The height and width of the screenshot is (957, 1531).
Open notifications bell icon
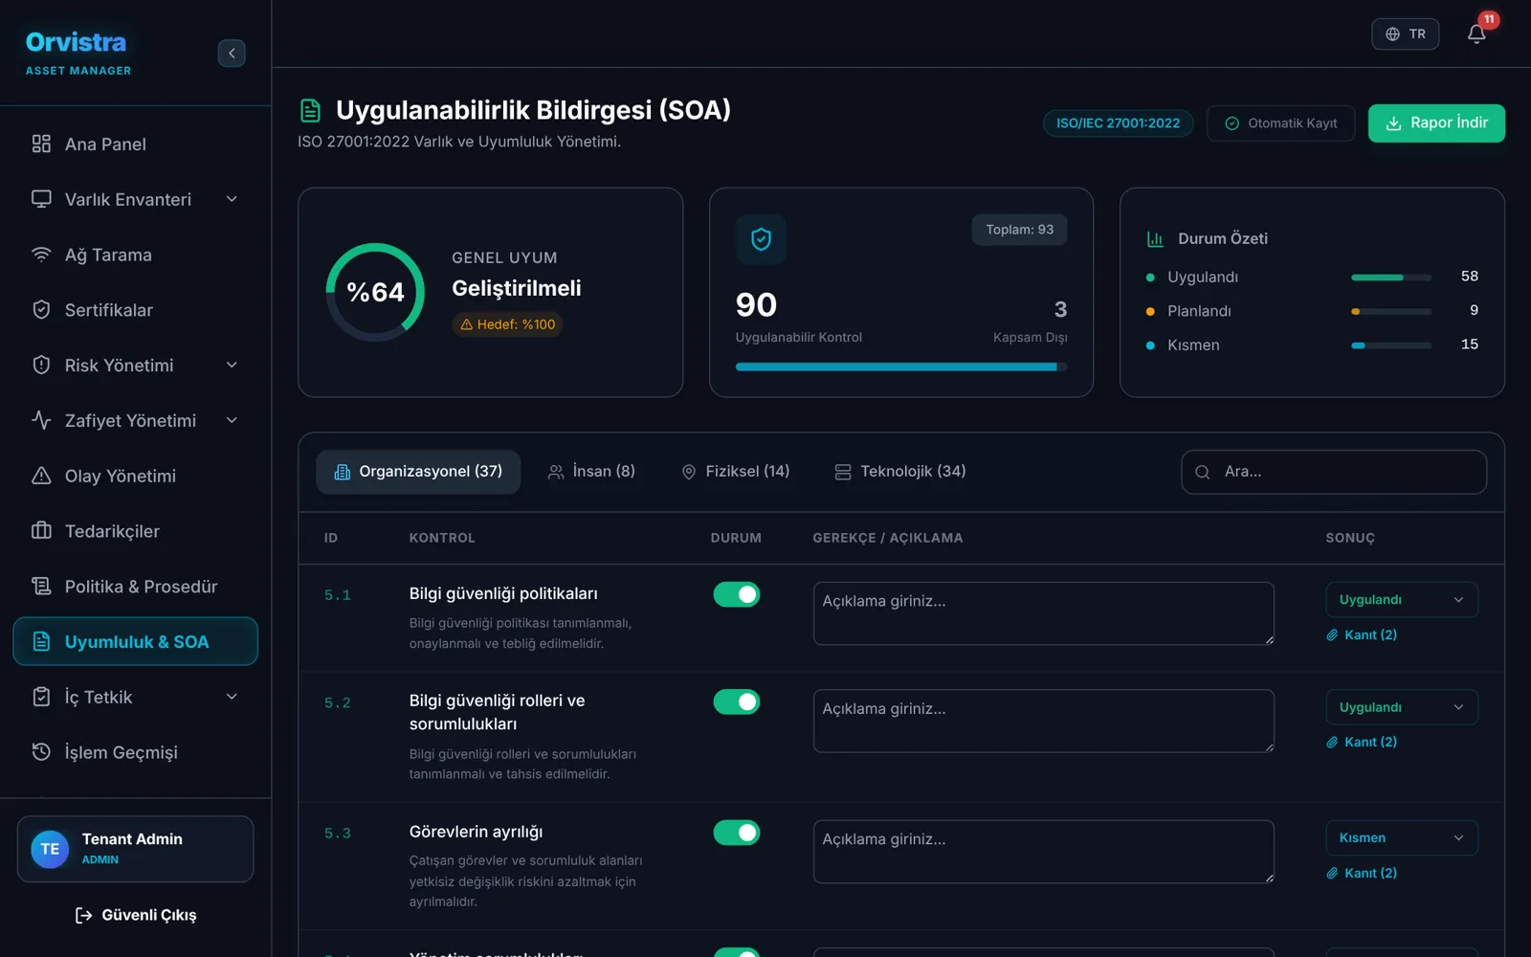1476,33
